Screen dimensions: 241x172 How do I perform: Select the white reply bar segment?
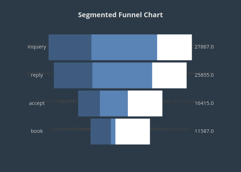[x=169, y=75]
